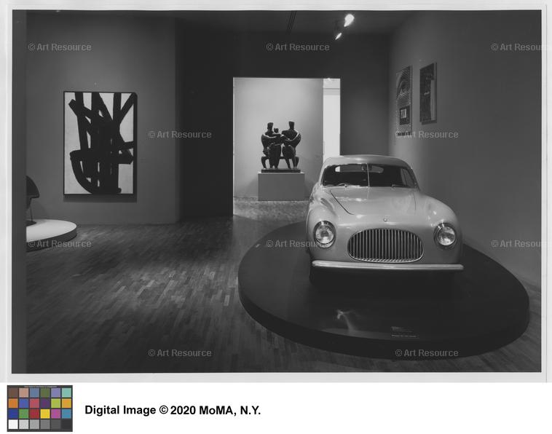Select the yellow patch in the color chart
The image size is (552, 434).
45,414
